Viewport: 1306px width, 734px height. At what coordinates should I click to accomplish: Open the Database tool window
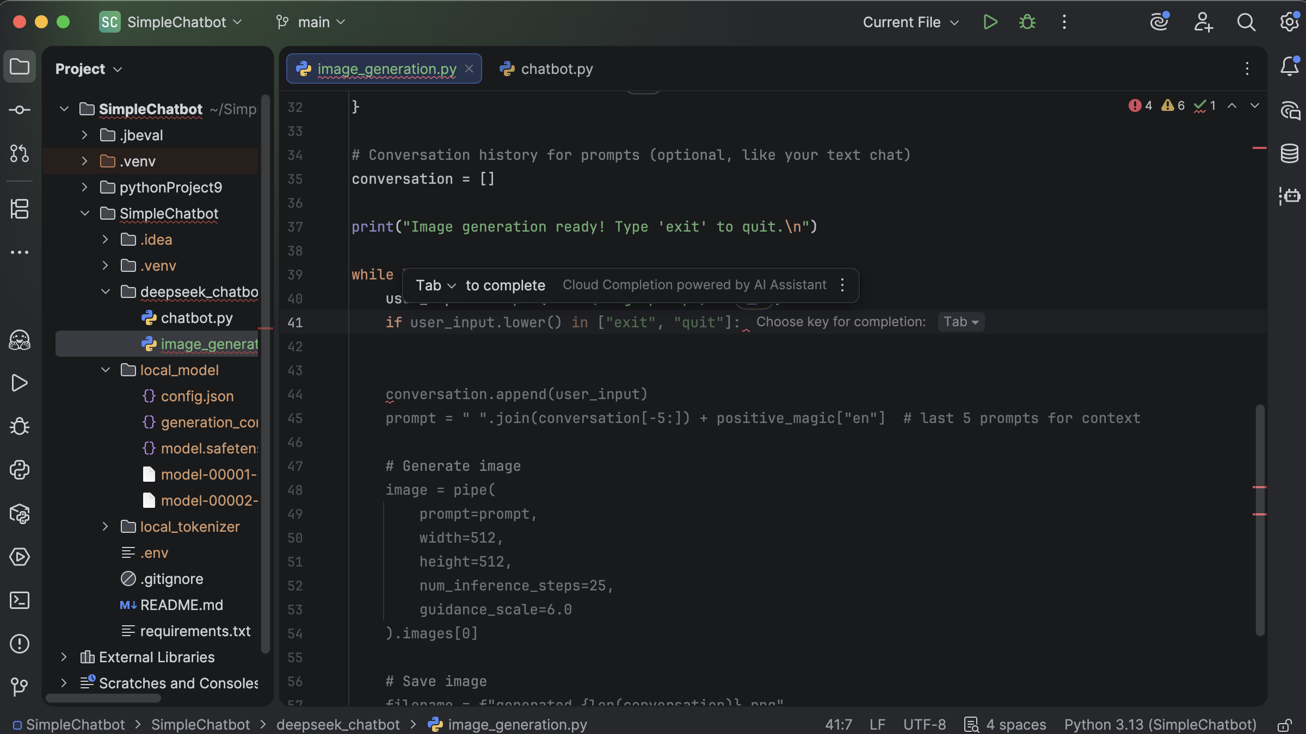tap(1289, 153)
